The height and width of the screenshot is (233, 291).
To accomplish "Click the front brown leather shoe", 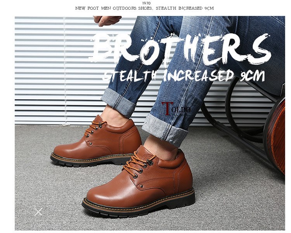I will [139, 181].
